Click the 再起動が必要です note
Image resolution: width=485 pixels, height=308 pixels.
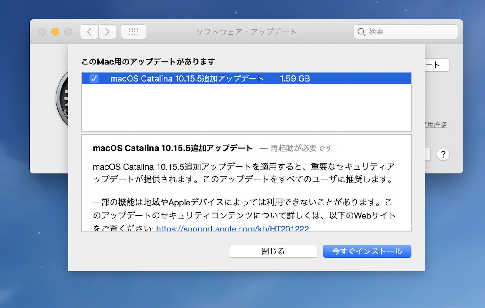301,148
